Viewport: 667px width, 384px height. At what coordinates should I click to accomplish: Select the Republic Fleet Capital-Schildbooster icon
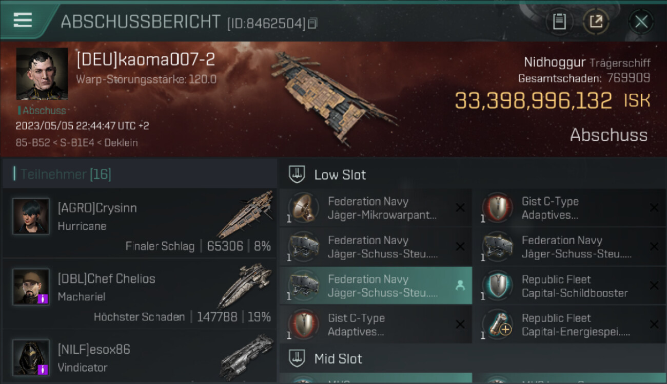497,286
